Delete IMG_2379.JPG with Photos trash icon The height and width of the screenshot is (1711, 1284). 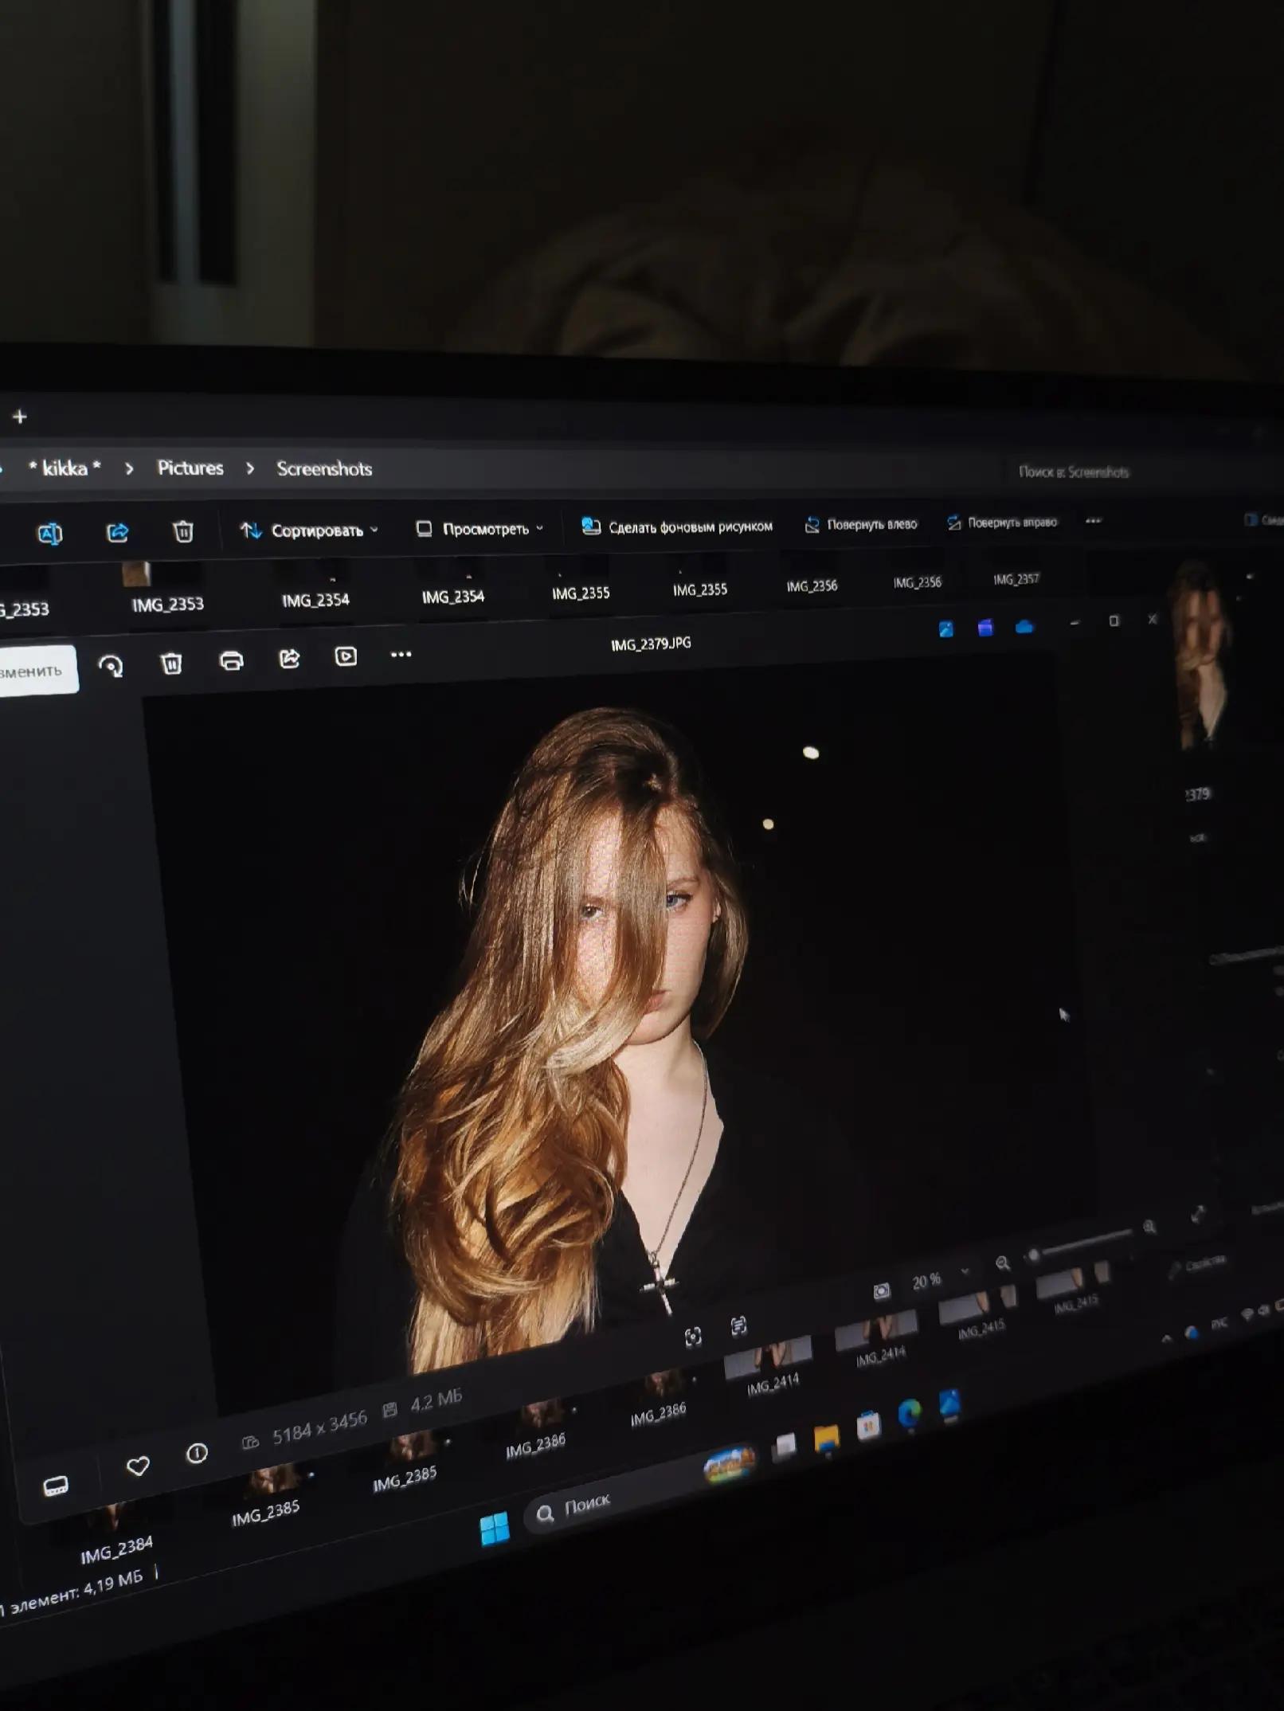click(171, 663)
